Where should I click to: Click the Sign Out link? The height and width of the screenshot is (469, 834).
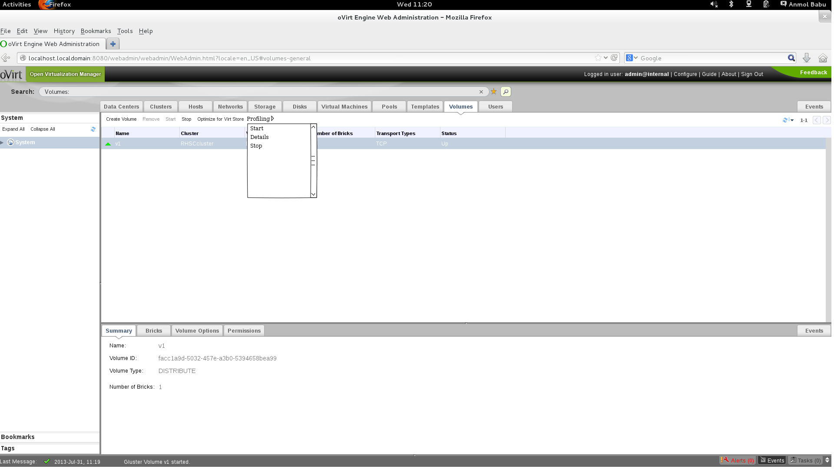752,74
